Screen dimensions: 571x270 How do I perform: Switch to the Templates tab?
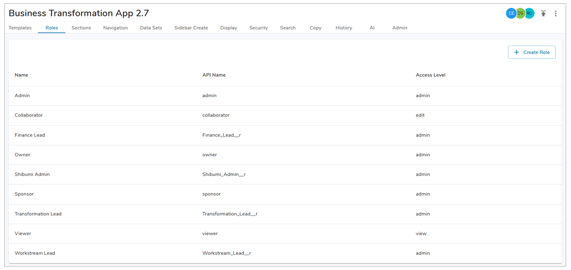(x=20, y=28)
